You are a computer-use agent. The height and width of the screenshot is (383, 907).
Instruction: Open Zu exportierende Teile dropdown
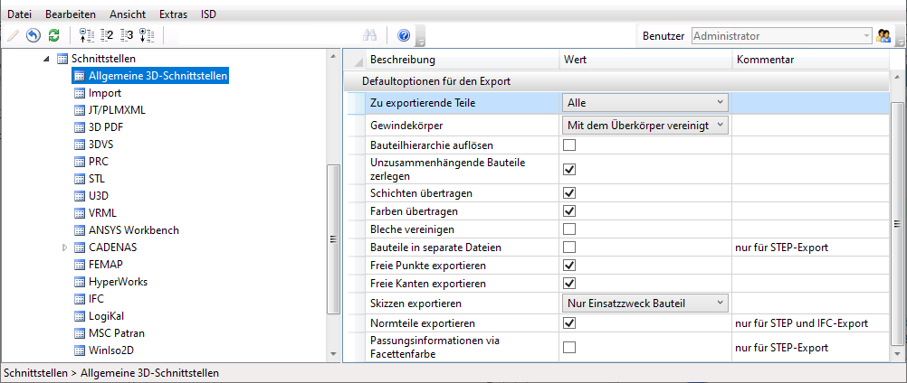pyautogui.click(x=644, y=103)
